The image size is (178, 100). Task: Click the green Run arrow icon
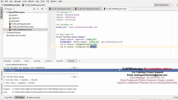173,5
